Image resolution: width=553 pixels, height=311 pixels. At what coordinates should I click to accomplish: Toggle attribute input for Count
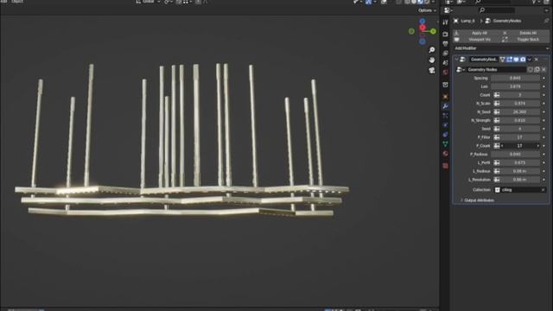point(497,95)
